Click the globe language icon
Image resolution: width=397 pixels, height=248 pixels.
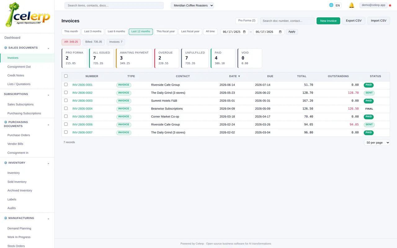point(331,5)
